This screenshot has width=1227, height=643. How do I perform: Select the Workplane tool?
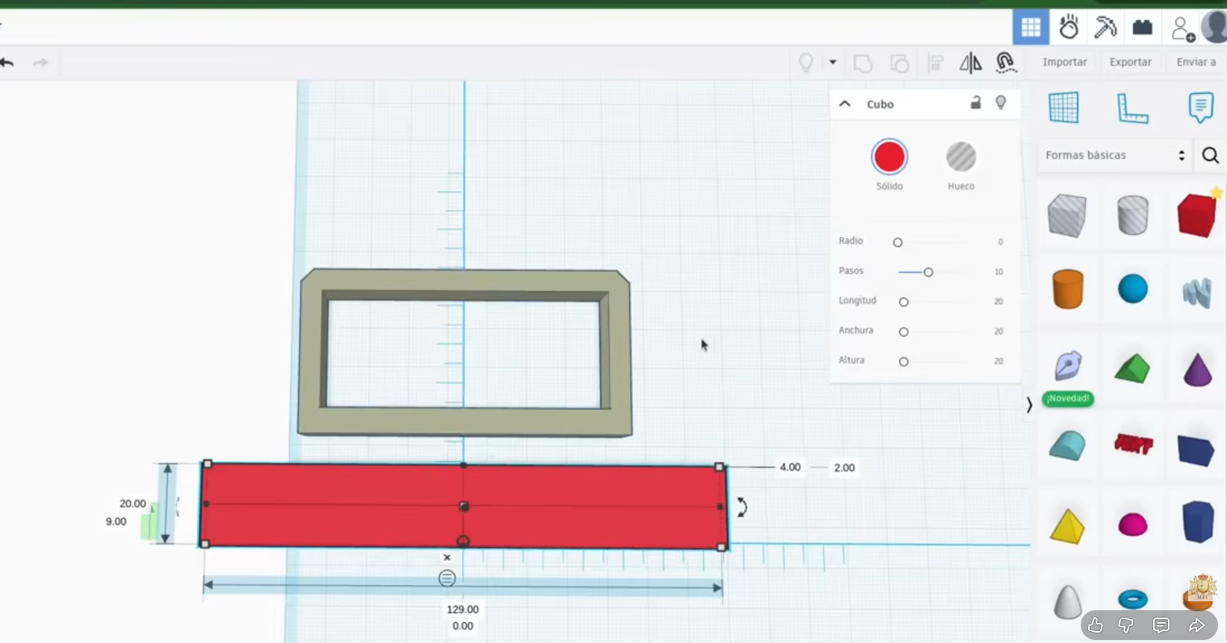click(1064, 108)
